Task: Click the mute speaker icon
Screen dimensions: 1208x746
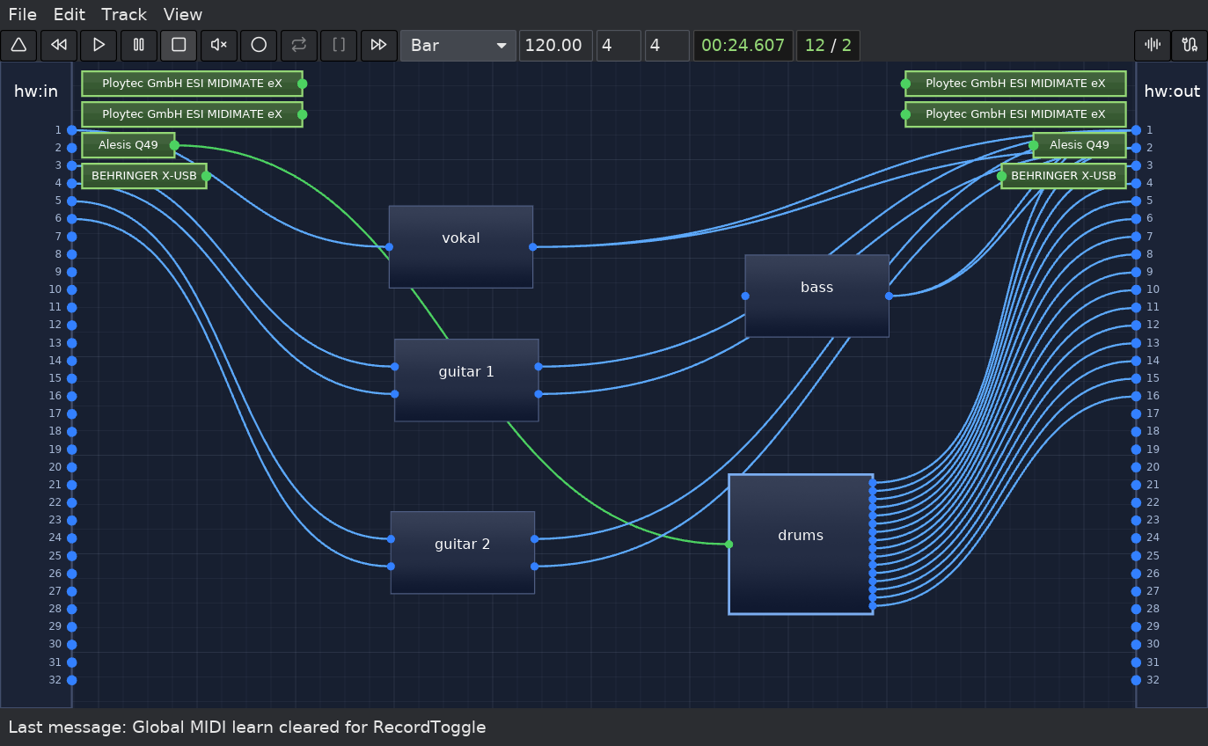Action: [218, 45]
